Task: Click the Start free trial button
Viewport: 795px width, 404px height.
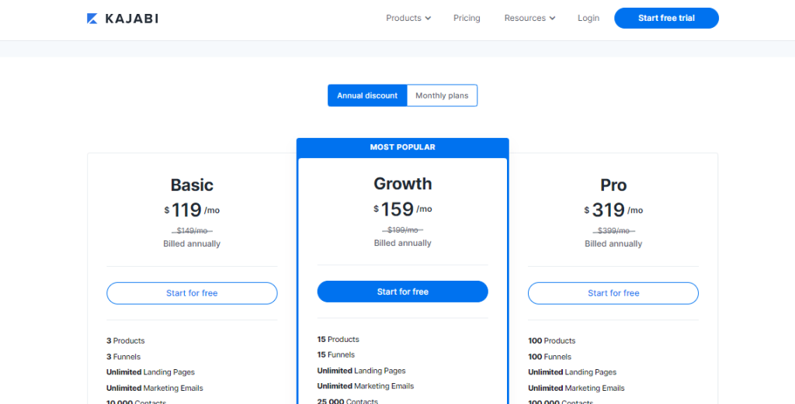Action: click(x=666, y=19)
